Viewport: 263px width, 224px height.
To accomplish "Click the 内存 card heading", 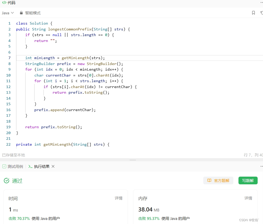I will coord(143,198).
